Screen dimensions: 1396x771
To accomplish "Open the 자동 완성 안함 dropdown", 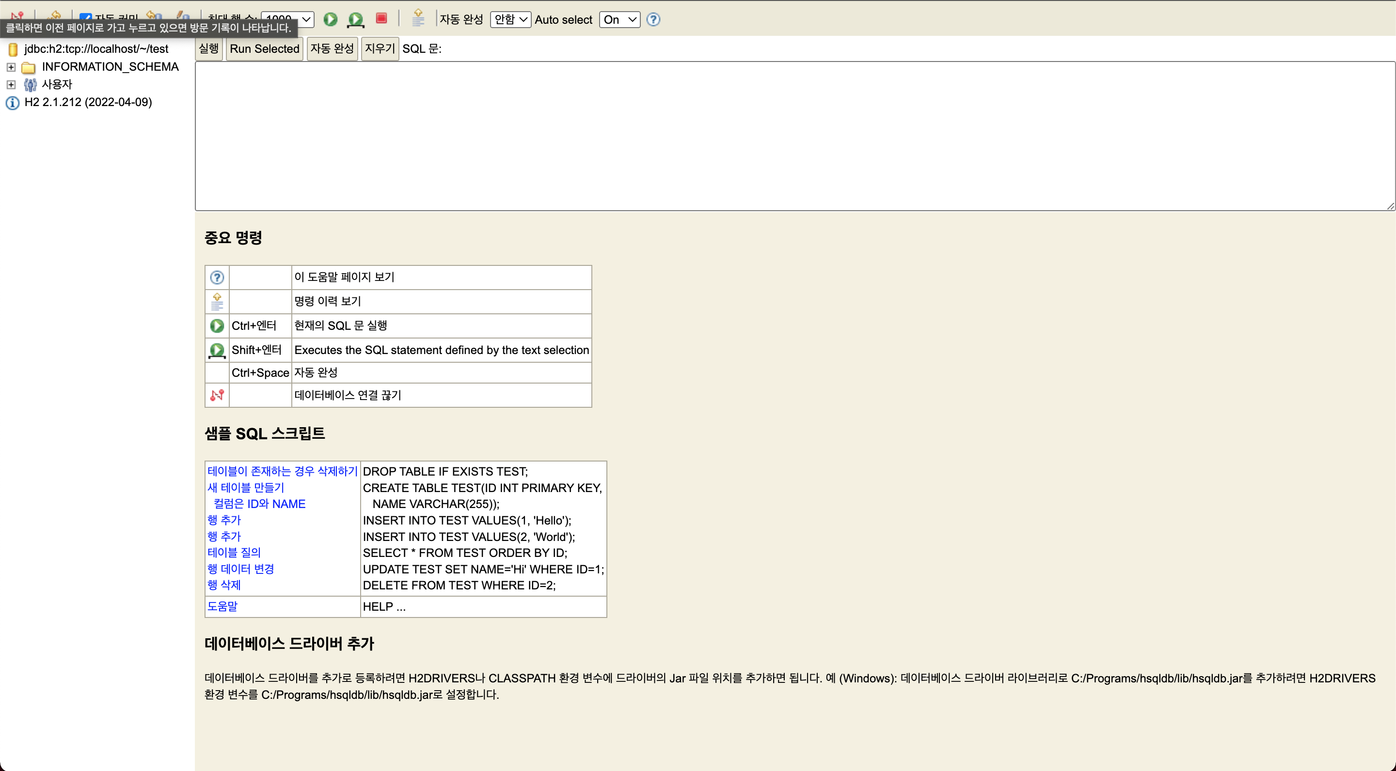I will (510, 19).
